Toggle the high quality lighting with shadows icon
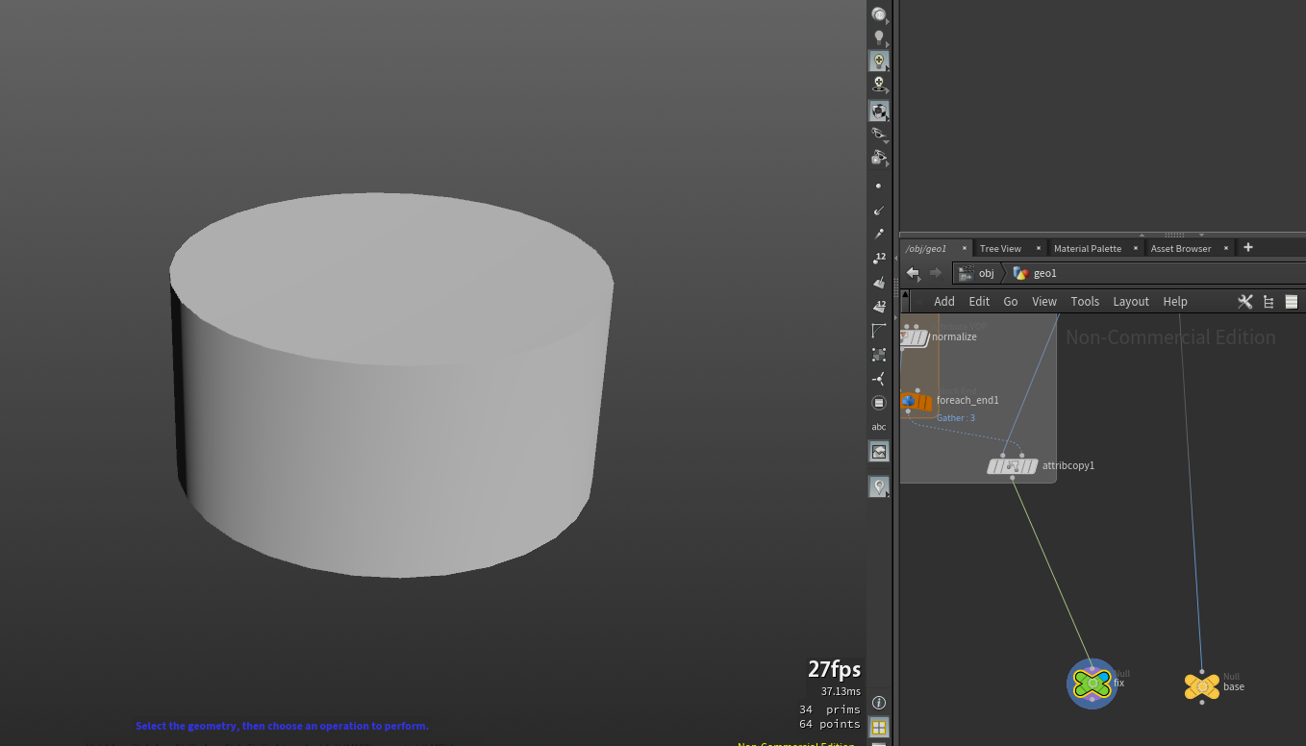The image size is (1306, 746). 878,85
